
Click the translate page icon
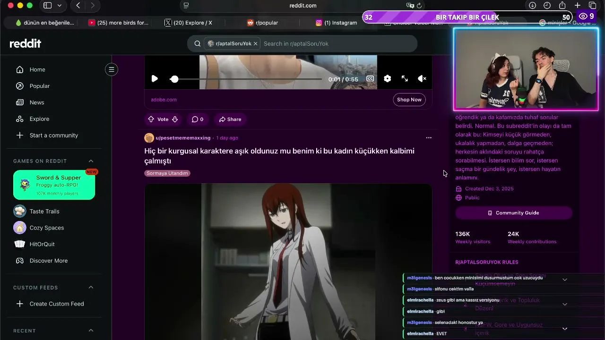(x=410, y=6)
